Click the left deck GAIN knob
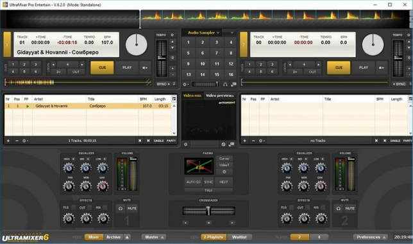 click(103, 186)
